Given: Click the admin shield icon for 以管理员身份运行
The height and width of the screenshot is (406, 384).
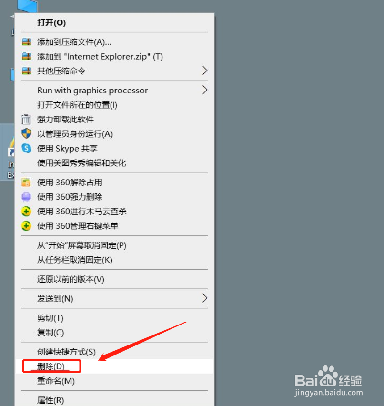Looking at the screenshot, I should [x=26, y=134].
